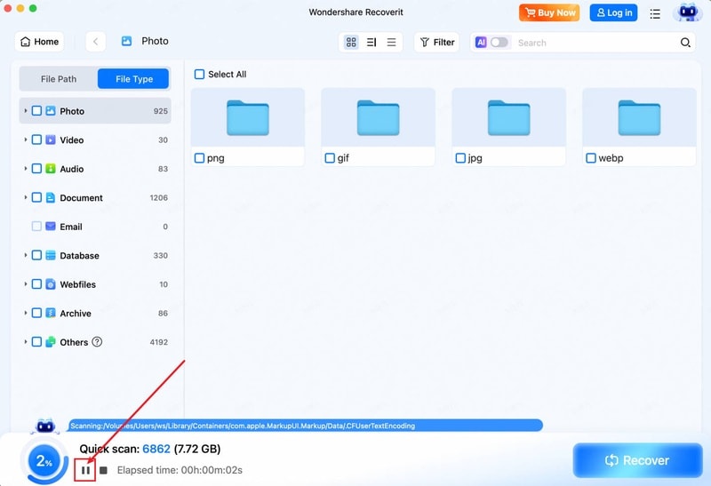Expand the Others tree node
Image resolution: width=711 pixels, height=486 pixels.
pos(26,342)
